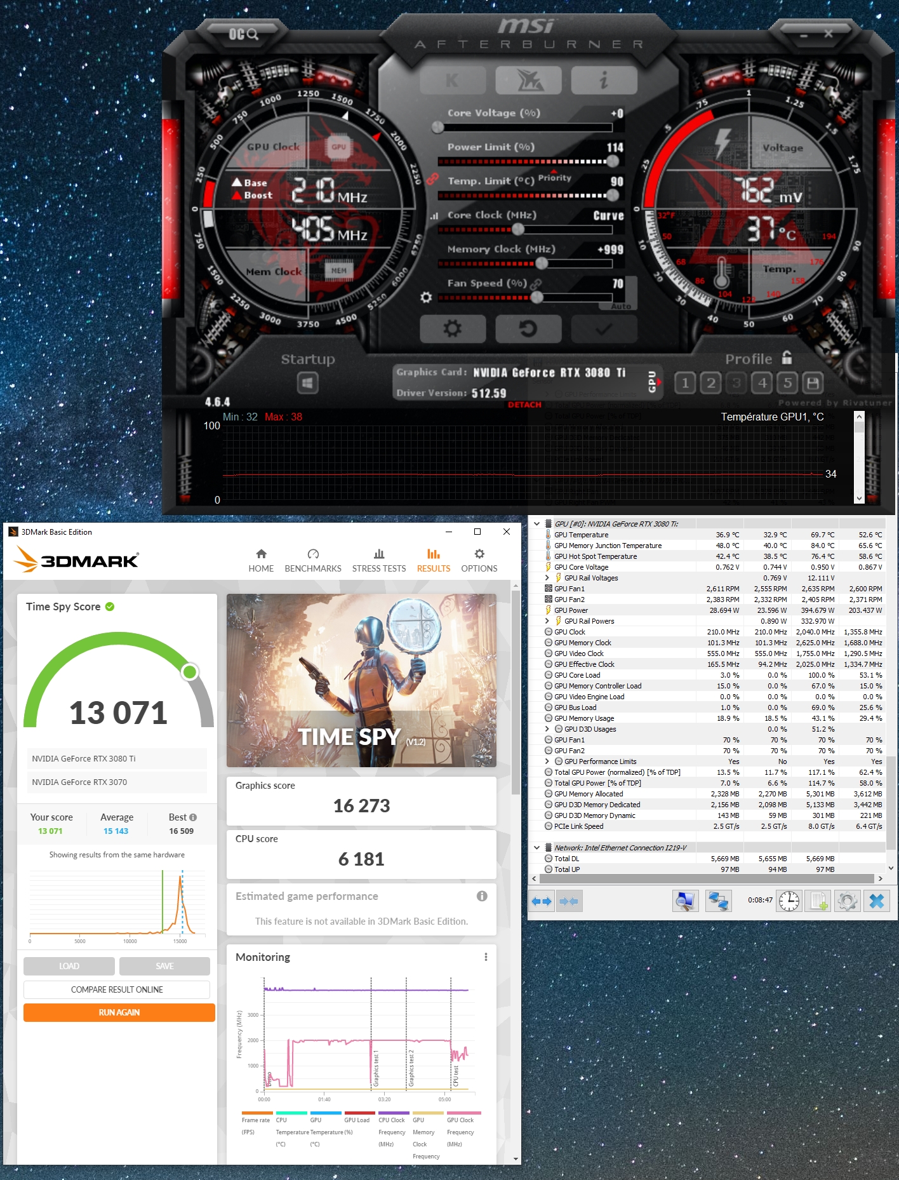Apply Afterburner settings with checkmark button
This screenshot has height=1180, width=899.
coord(604,329)
